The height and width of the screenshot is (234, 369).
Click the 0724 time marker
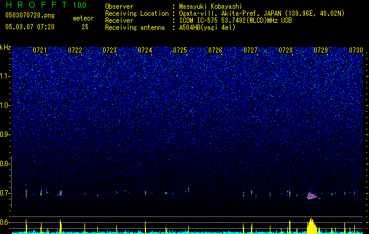click(x=145, y=50)
